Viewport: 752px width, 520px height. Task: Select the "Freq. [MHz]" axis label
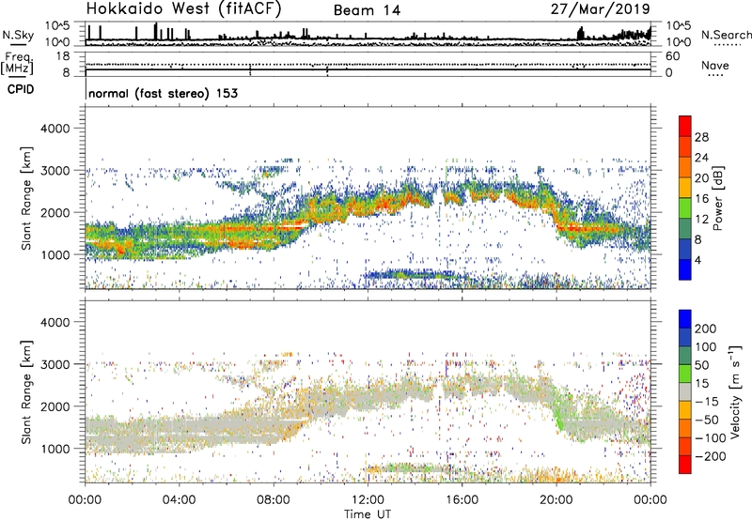(x=18, y=64)
